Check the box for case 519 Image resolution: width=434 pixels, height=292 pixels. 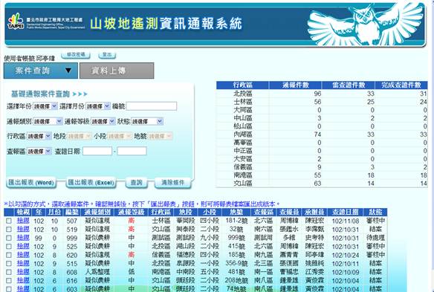(x=9, y=230)
